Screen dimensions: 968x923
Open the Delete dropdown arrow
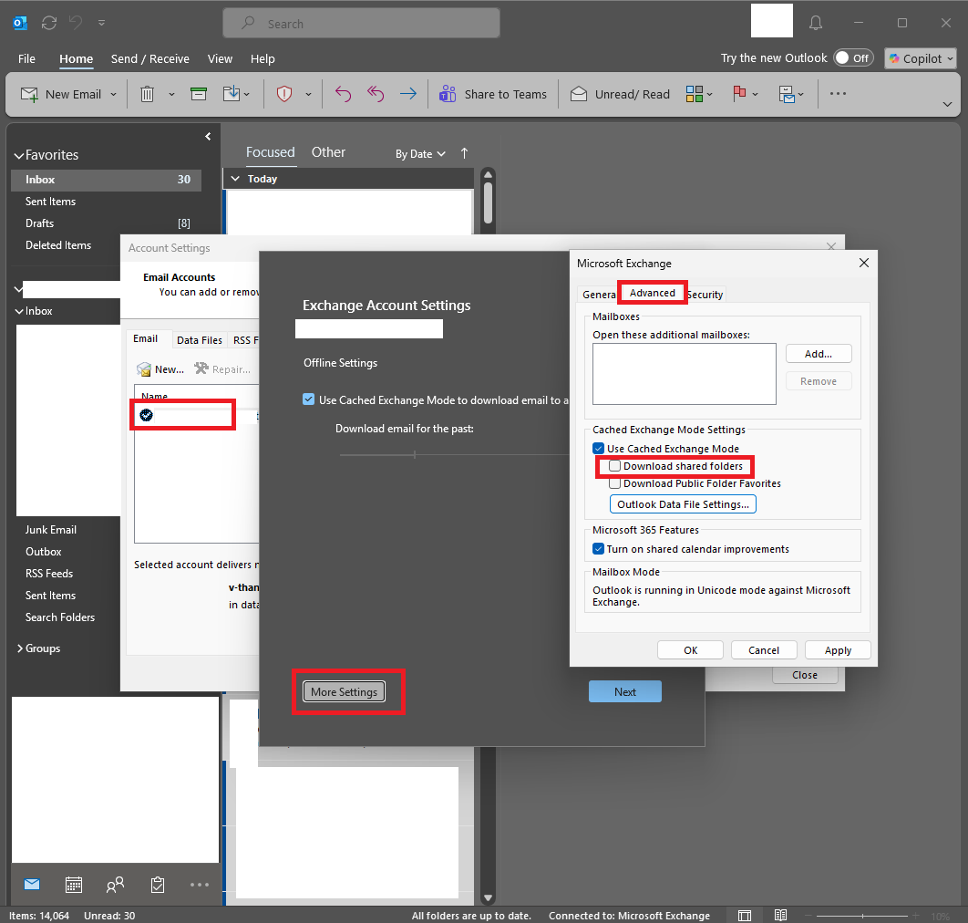(x=171, y=95)
